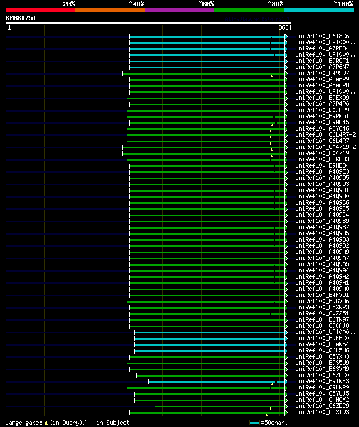Select the UniRef100_A5A6P9 label
The image size is (359, 427).
click(x=322, y=79)
